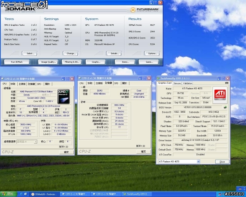The height and width of the screenshot is (197, 246).
Task: Select 記憶體 tab in left CPU-Z window
Action: pyautogui.click(x=31, y=84)
